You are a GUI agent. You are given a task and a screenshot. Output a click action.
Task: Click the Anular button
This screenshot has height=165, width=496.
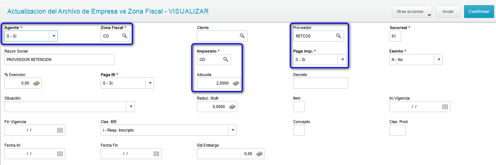(448, 12)
